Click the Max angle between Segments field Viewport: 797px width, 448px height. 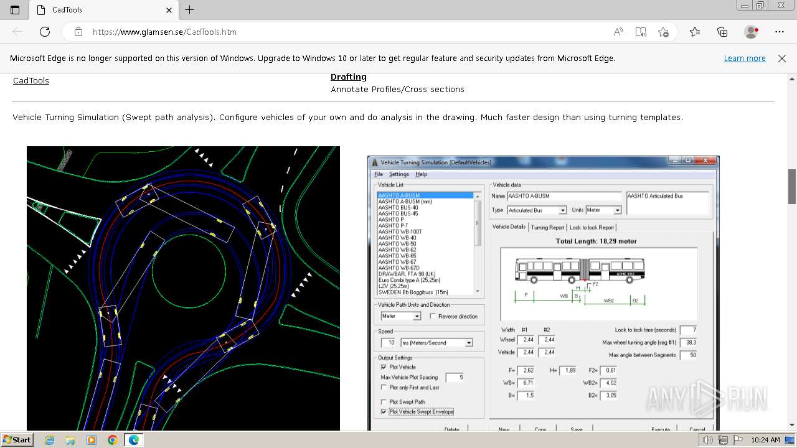688,355
